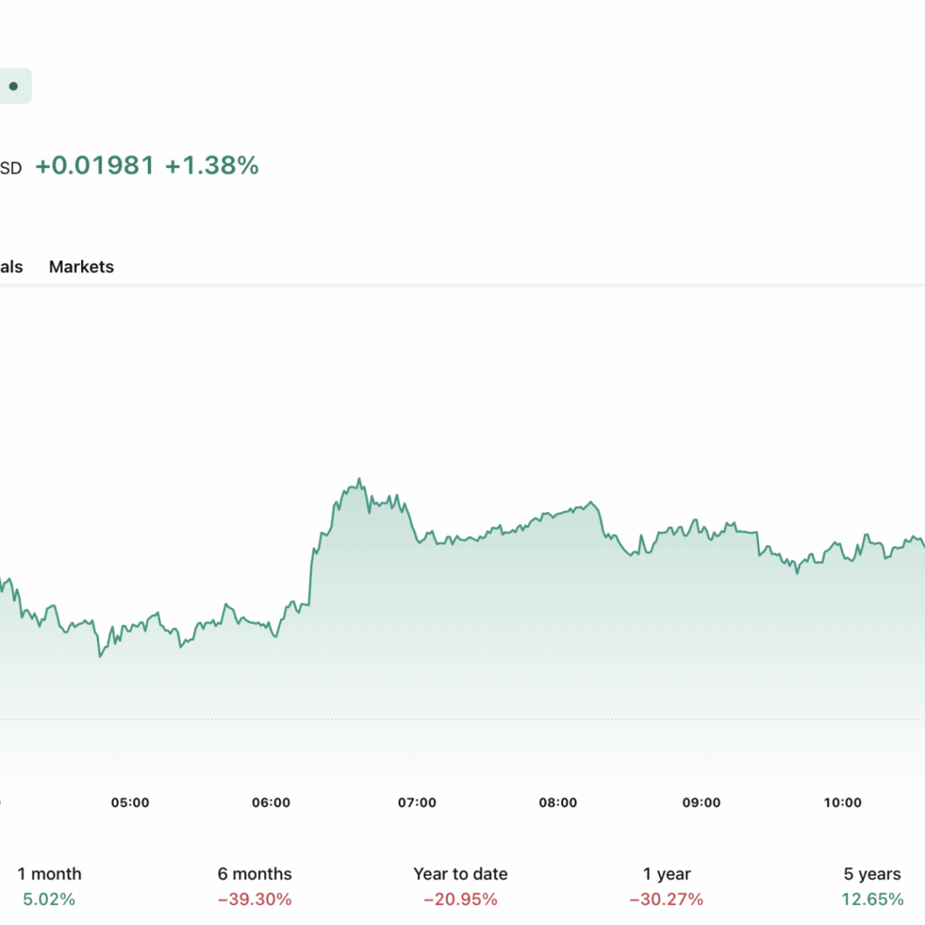
Task: Click the dotted previous close line
Action: point(462,719)
